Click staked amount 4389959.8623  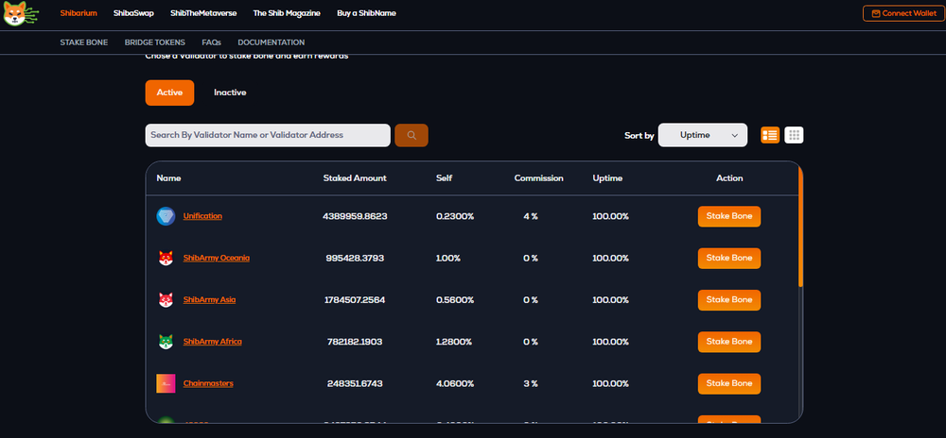pyautogui.click(x=355, y=216)
